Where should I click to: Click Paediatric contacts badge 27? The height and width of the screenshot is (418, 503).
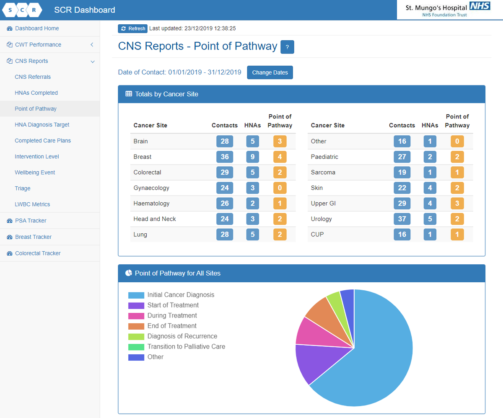402,157
